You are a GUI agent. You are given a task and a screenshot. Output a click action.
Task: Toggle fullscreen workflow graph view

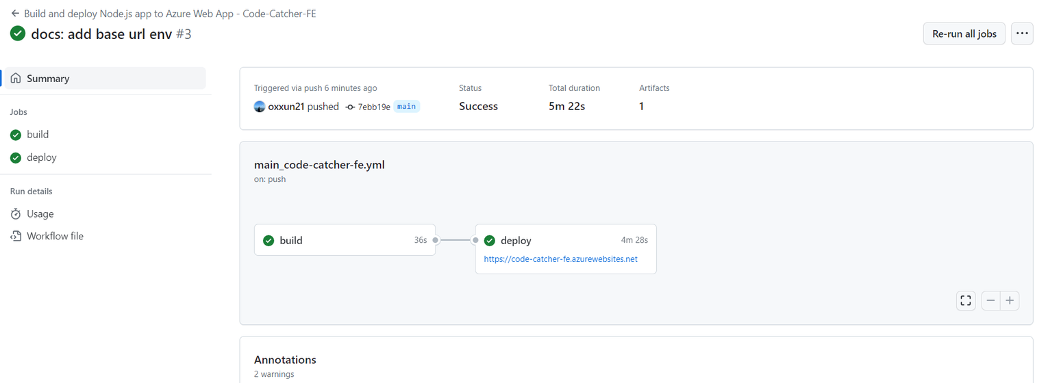click(x=966, y=300)
